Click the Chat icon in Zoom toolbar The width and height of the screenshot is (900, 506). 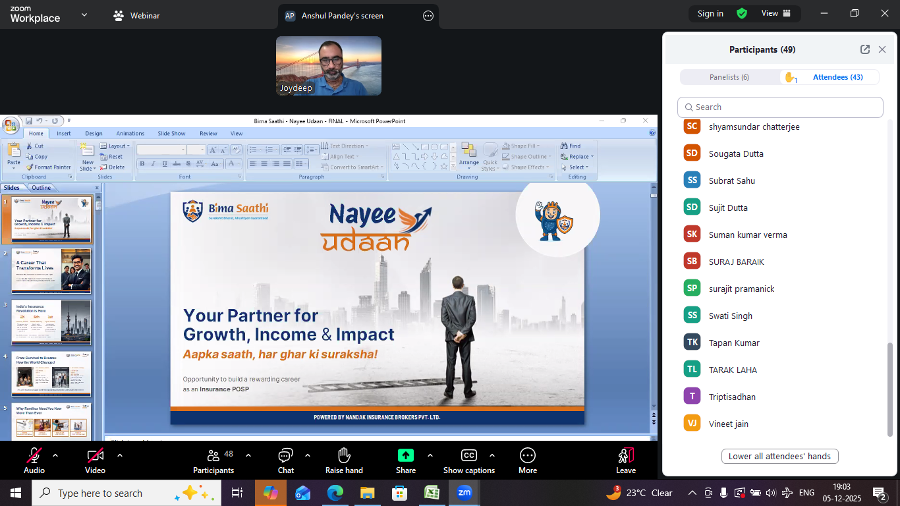285,456
